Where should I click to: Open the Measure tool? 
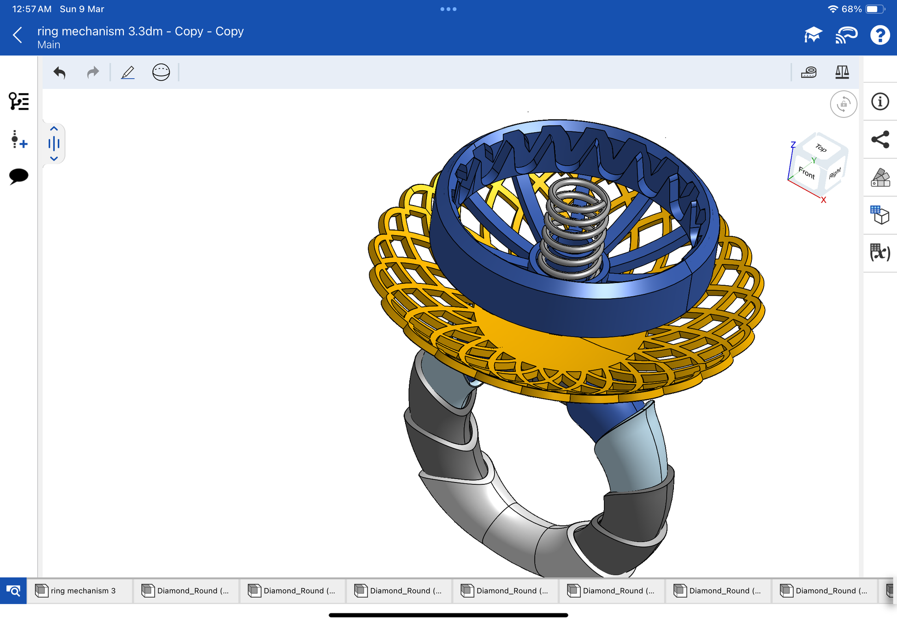coord(808,72)
